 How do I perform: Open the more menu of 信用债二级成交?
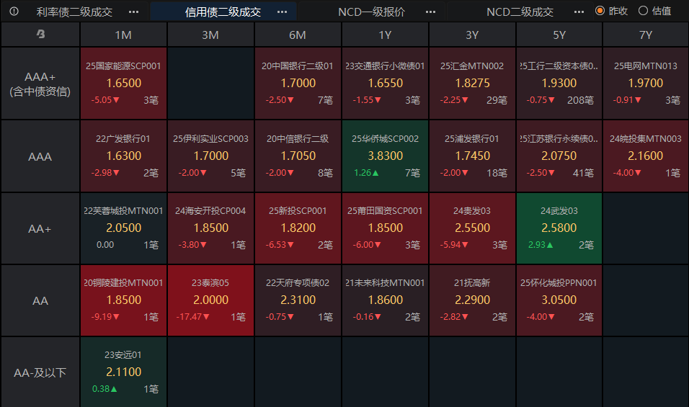pos(282,12)
